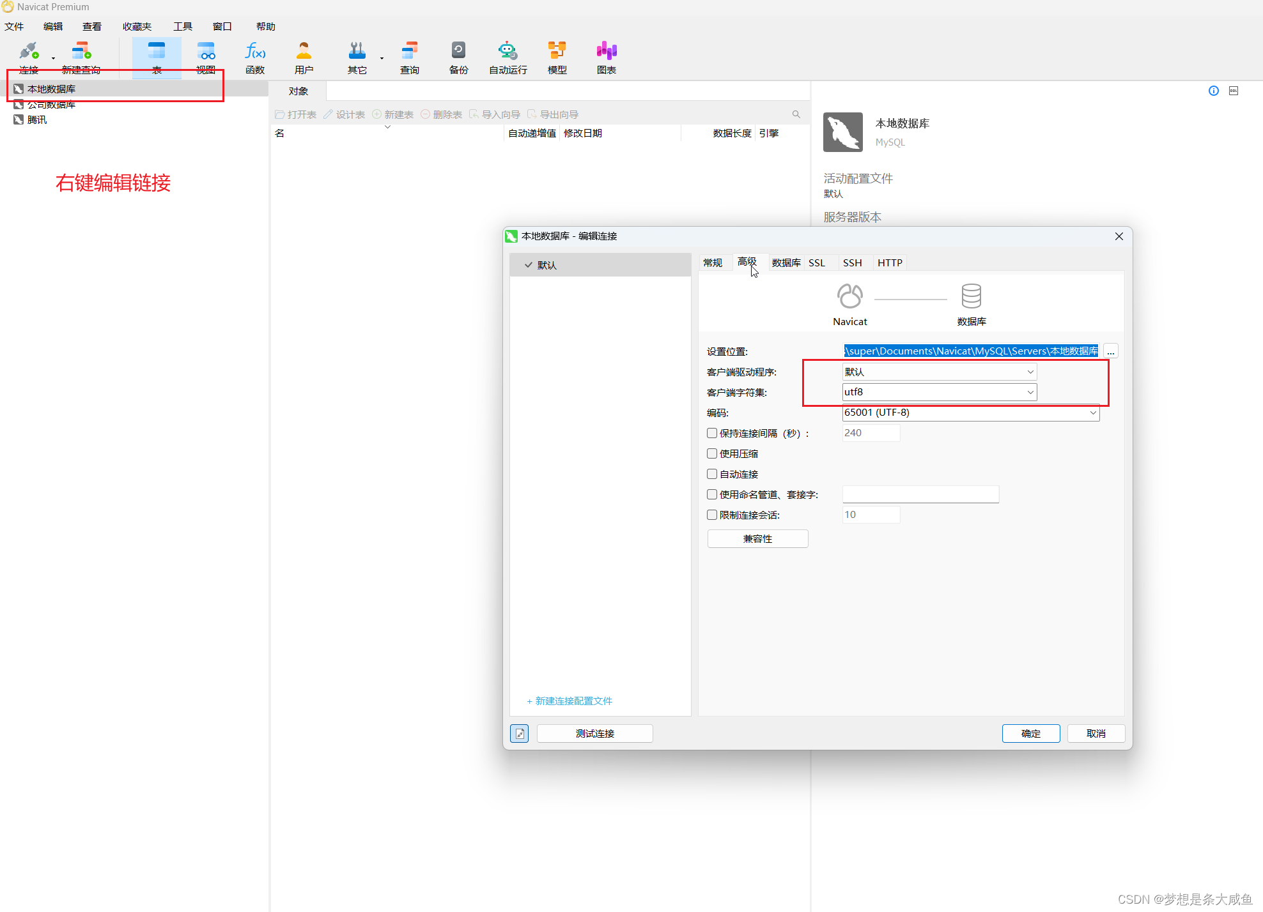Click the 表 (Table) icon in toolbar

pos(154,57)
